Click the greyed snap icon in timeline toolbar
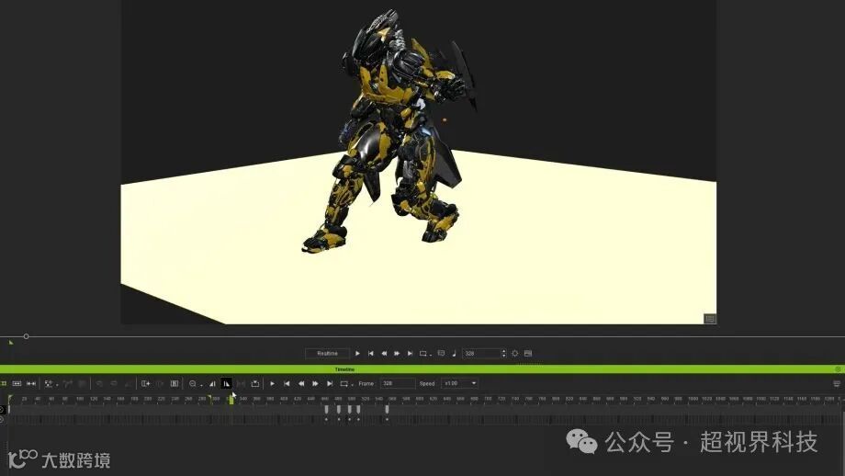Image resolution: width=845 pixels, height=476 pixels. coord(241,383)
